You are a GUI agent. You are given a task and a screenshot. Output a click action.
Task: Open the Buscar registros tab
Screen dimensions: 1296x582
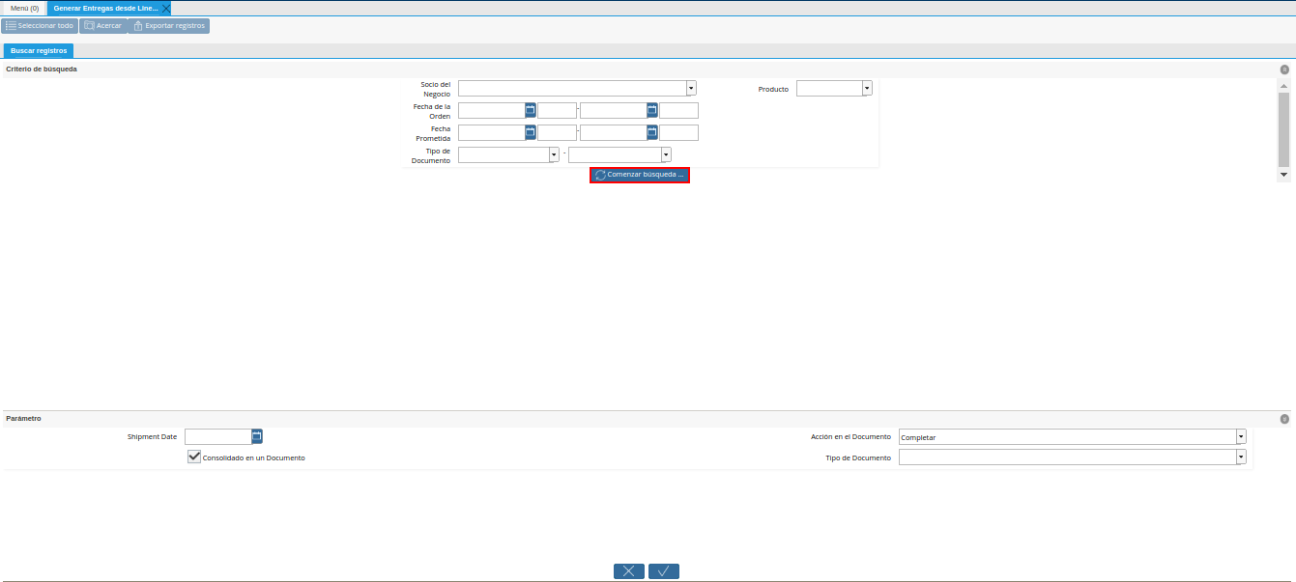pos(39,50)
